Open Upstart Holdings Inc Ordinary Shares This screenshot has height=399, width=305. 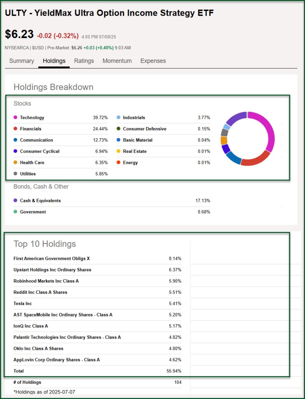click(52, 270)
